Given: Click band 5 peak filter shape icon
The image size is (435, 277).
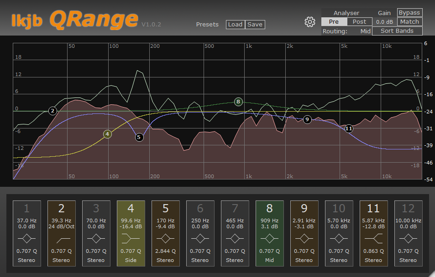Looking at the screenshot, I should [x=165, y=238].
